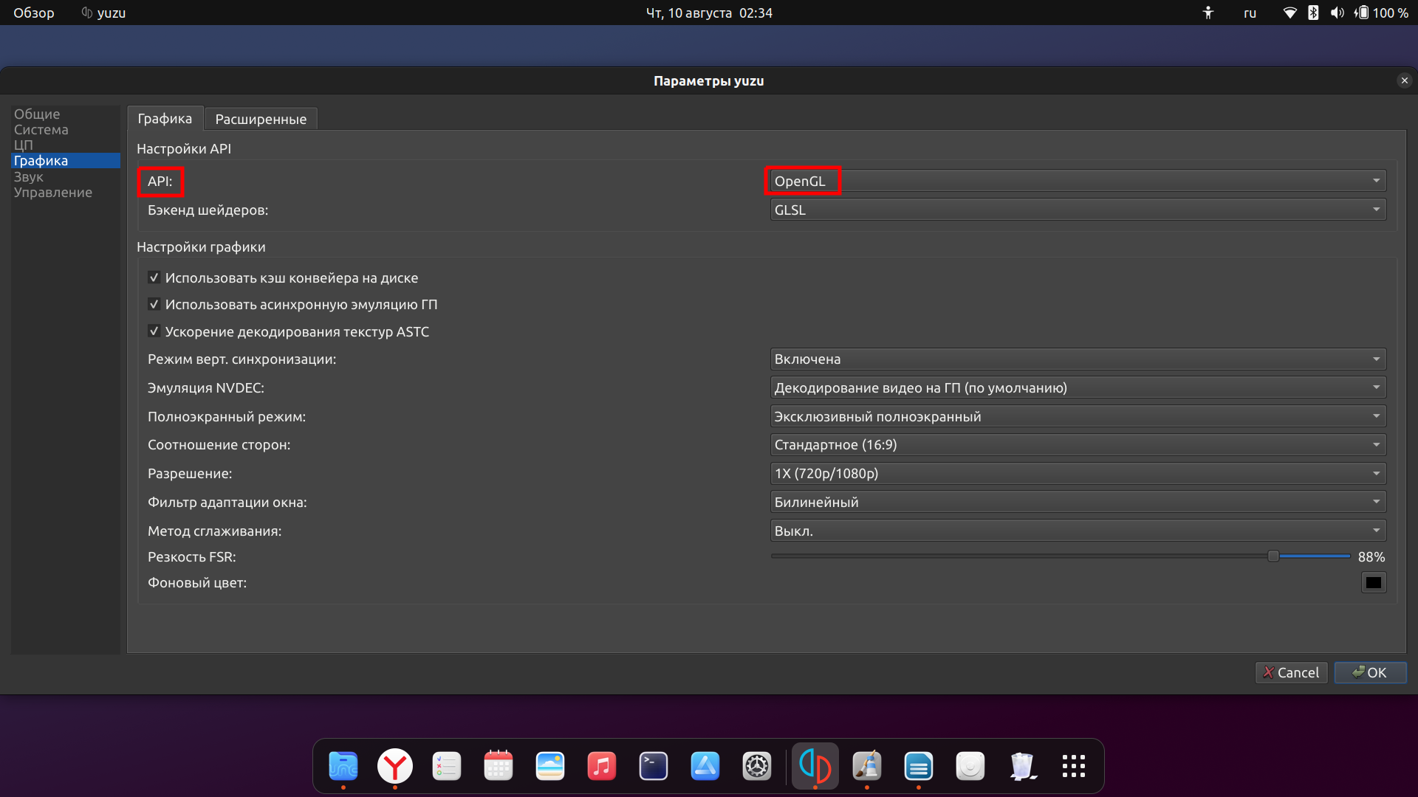This screenshot has width=1418, height=797.
Task: Open the text editor icon in dock
Action: pyautogui.click(x=919, y=766)
